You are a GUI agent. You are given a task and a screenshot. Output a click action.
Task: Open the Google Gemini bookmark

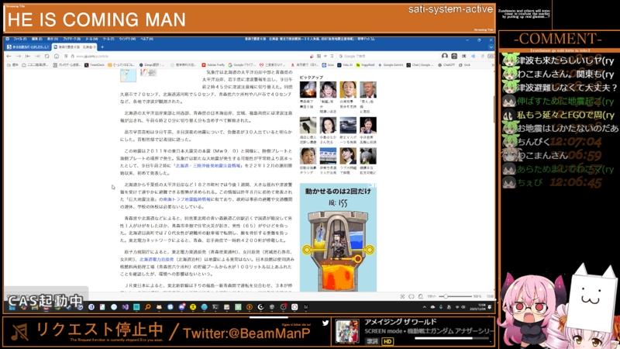[391, 65]
